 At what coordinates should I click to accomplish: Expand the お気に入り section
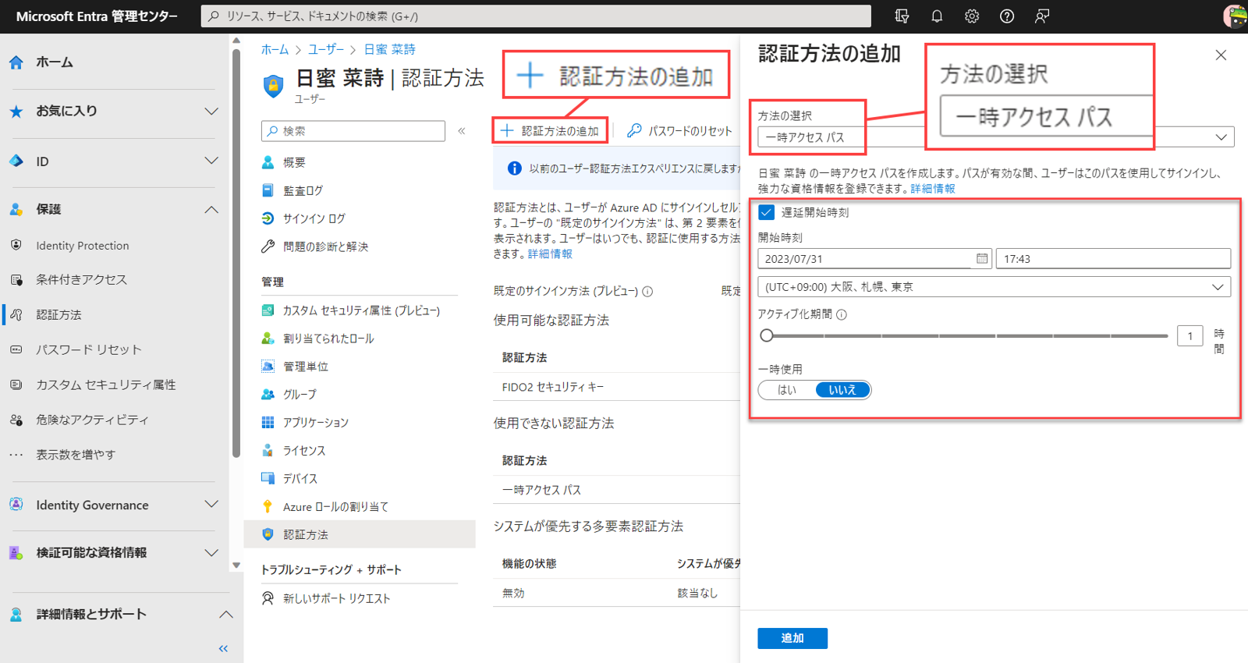(211, 112)
